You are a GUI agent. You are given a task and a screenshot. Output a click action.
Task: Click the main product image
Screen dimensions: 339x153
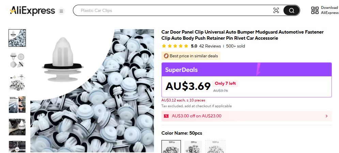(92, 91)
